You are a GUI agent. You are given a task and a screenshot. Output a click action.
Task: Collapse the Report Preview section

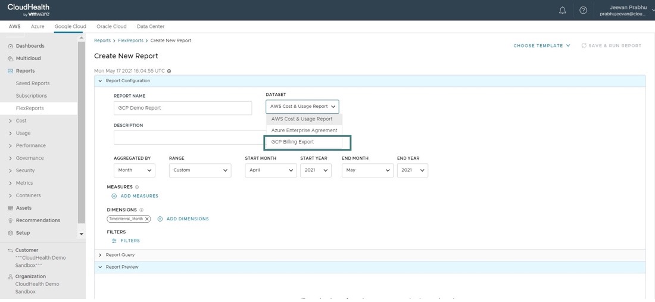click(x=100, y=267)
